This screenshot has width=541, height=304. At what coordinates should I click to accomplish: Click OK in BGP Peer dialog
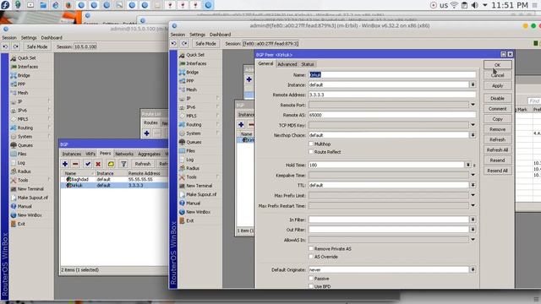click(497, 64)
